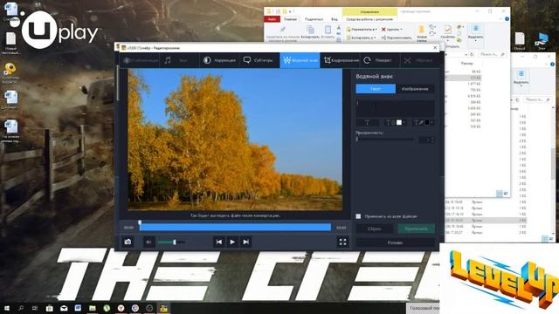Close the editing dialog window
The image size is (559, 314).
pos(435,47)
